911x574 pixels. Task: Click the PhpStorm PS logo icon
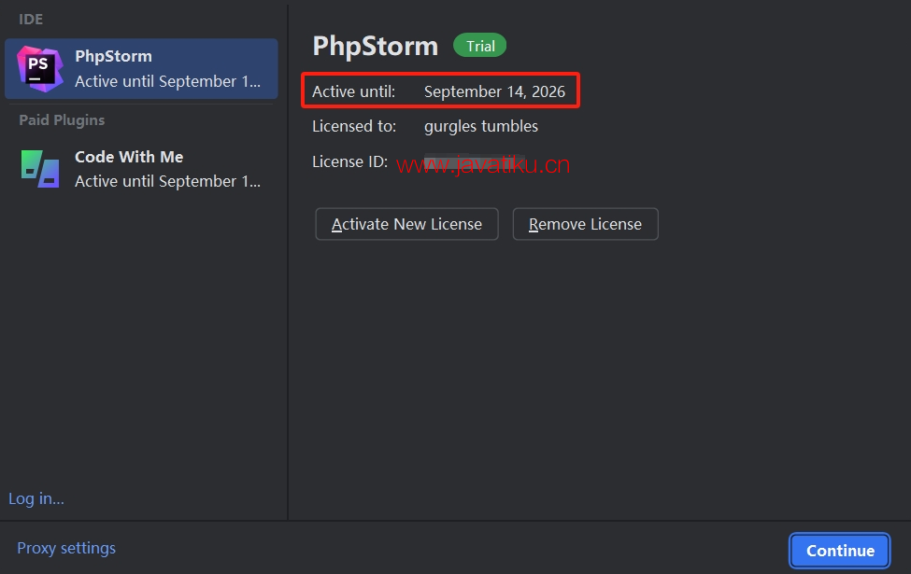(x=40, y=69)
